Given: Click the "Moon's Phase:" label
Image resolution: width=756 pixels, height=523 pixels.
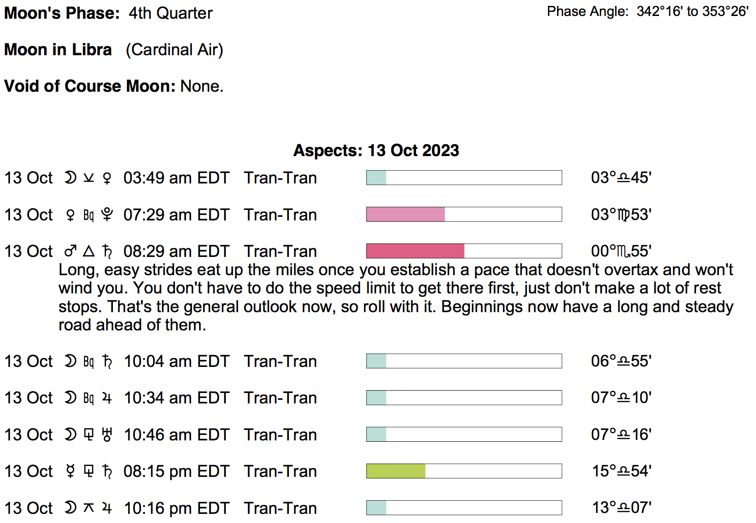Looking at the screenshot, I should click(62, 13).
